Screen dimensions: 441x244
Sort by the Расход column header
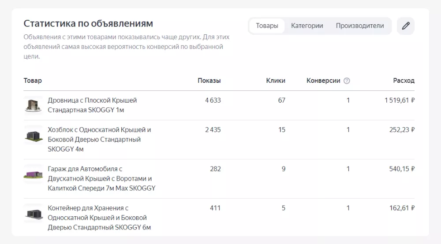coord(404,81)
